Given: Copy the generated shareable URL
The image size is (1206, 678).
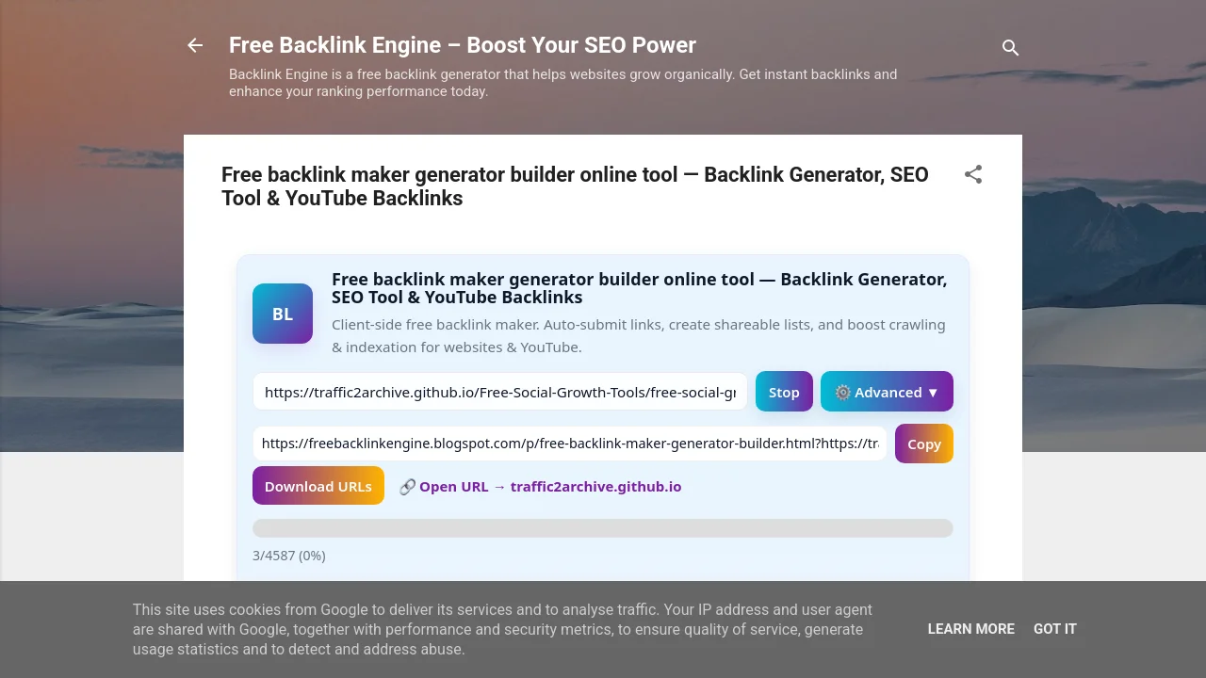Looking at the screenshot, I should pyautogui.click(x=924, y=444).
